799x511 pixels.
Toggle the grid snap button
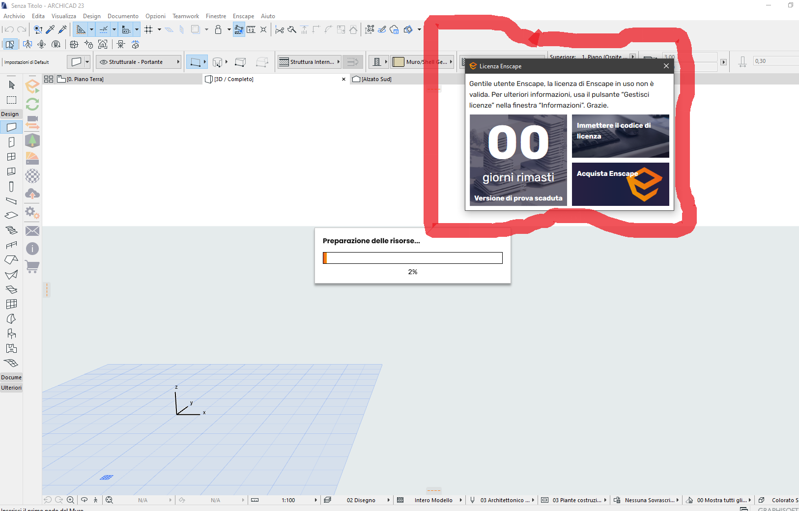(149, 29)
